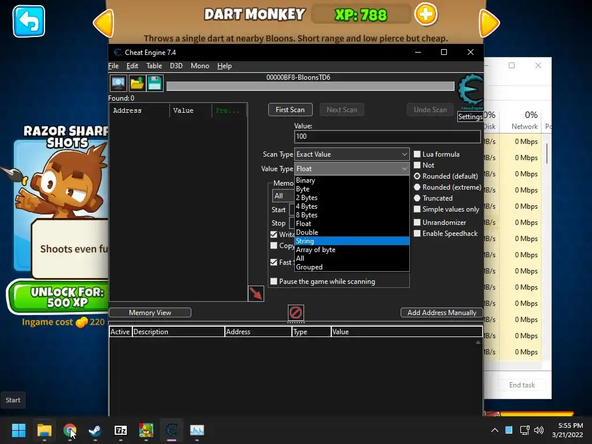Click the volume speaker icon in the tray
The height and width of the screenshot is (444, 592).
[x=539, y=430]
